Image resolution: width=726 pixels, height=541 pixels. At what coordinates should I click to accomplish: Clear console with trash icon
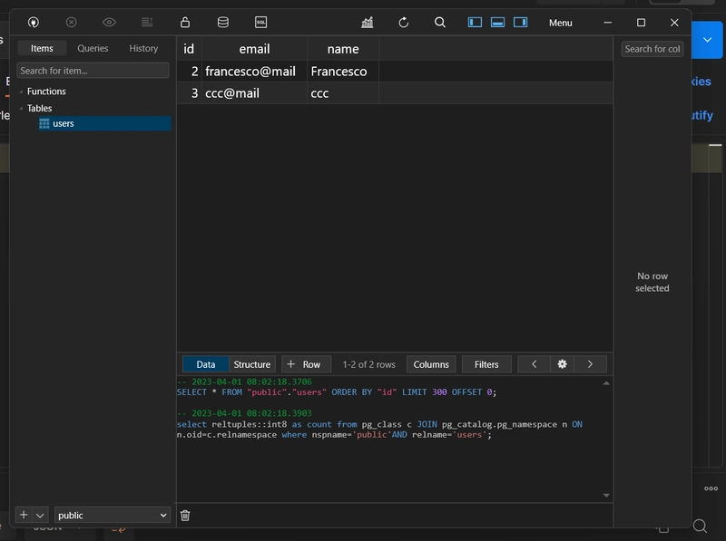[x=185, y=515]
